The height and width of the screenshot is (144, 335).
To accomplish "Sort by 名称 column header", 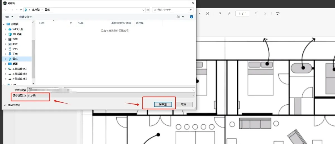I will [42, 23].
